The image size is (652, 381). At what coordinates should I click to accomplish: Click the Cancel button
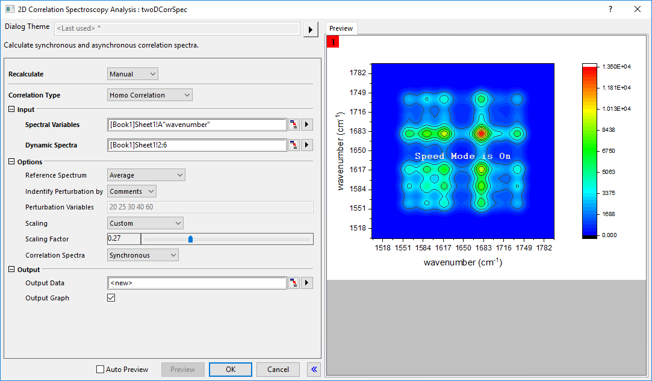coord(278,370)
